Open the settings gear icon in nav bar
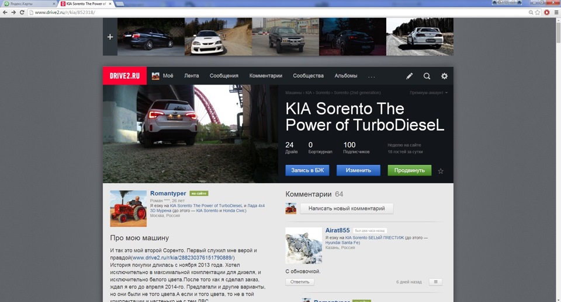 pyautogui.click(x=444, y=76)
